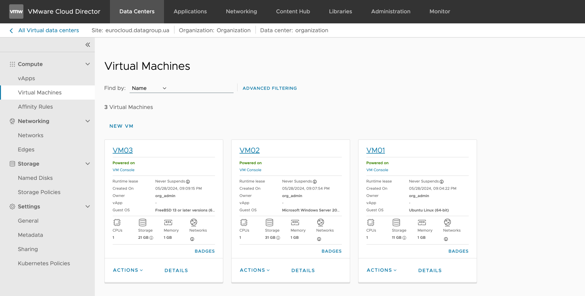Click the Find by search input field
585x296 pixels.
[x=201, y=88]
